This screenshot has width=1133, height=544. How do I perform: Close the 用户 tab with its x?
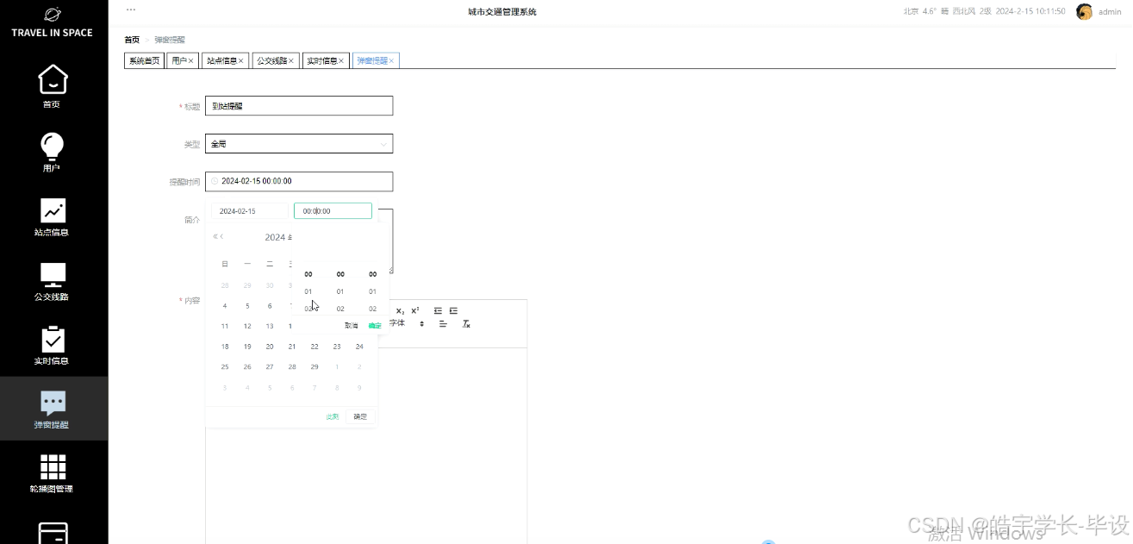tap(190, 61)
